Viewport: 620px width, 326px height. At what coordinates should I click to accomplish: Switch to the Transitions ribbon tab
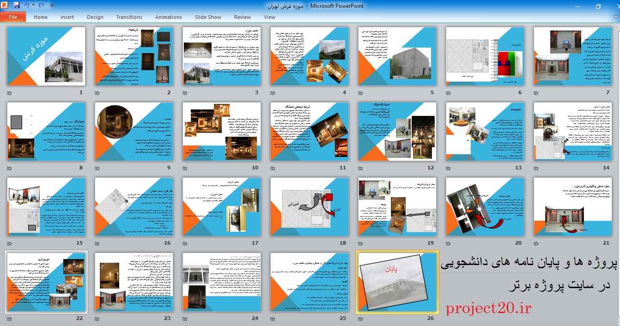(x=129, y=17)
